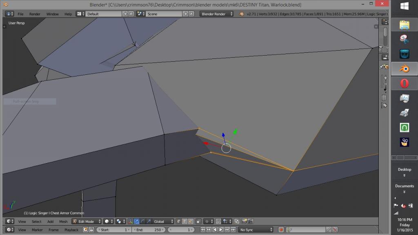Image resolution: width=418 pixels, height=235 pixels.
Task: Open the scene browser icon
Action: coord(141,13)
